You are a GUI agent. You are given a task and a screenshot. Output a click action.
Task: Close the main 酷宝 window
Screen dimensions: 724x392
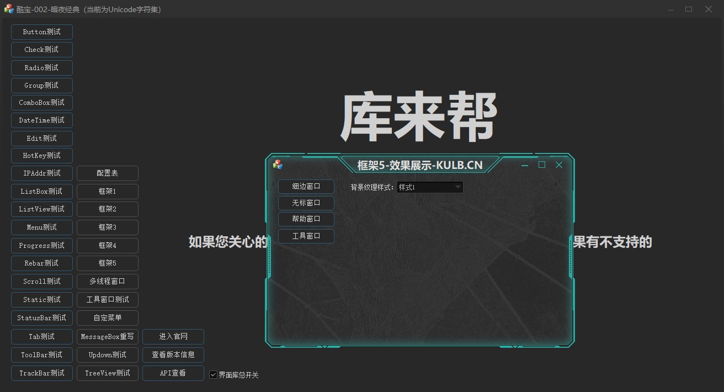(709, 9)
